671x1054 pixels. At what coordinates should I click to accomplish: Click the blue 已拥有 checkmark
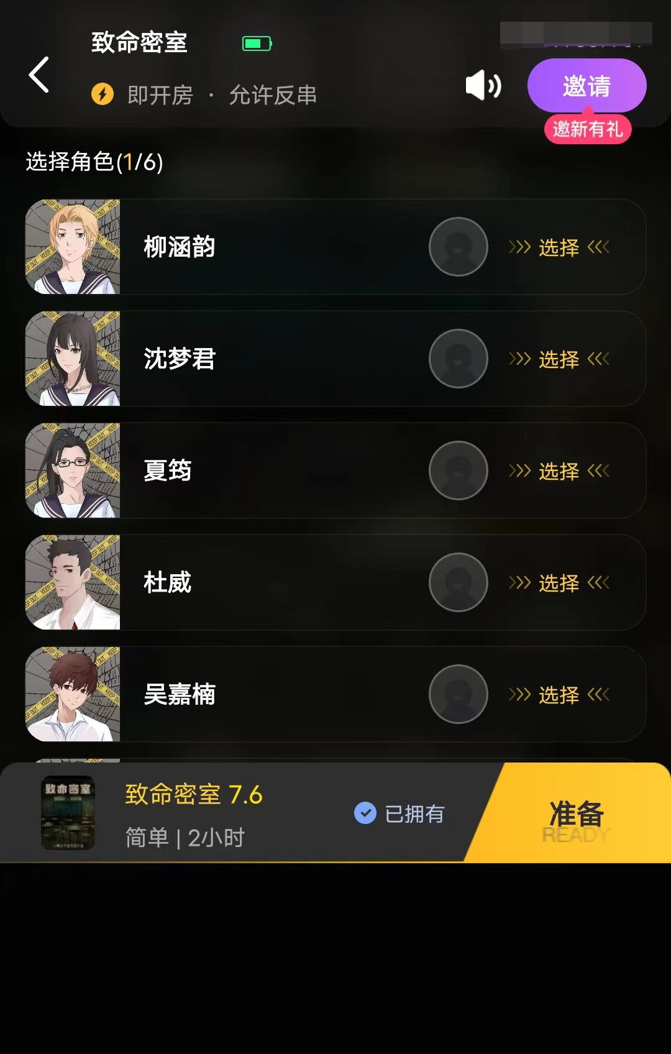(x=365, y=813)
